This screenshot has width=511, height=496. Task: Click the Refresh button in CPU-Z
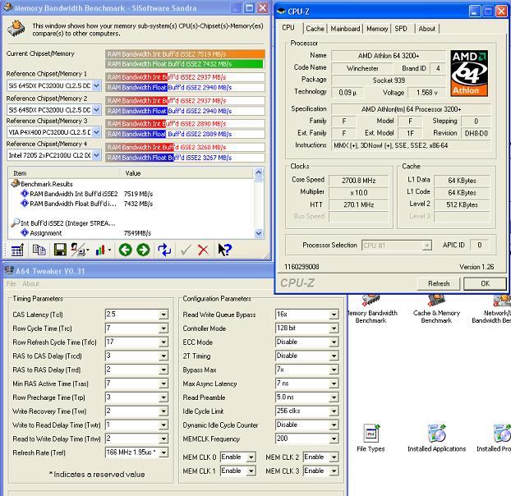(x=439, y=283)
